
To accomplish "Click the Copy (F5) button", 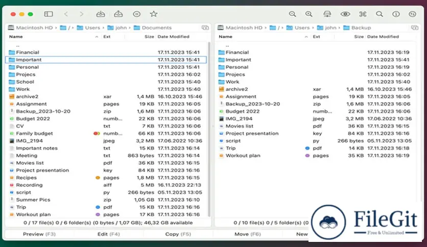I will coord(178,234).
